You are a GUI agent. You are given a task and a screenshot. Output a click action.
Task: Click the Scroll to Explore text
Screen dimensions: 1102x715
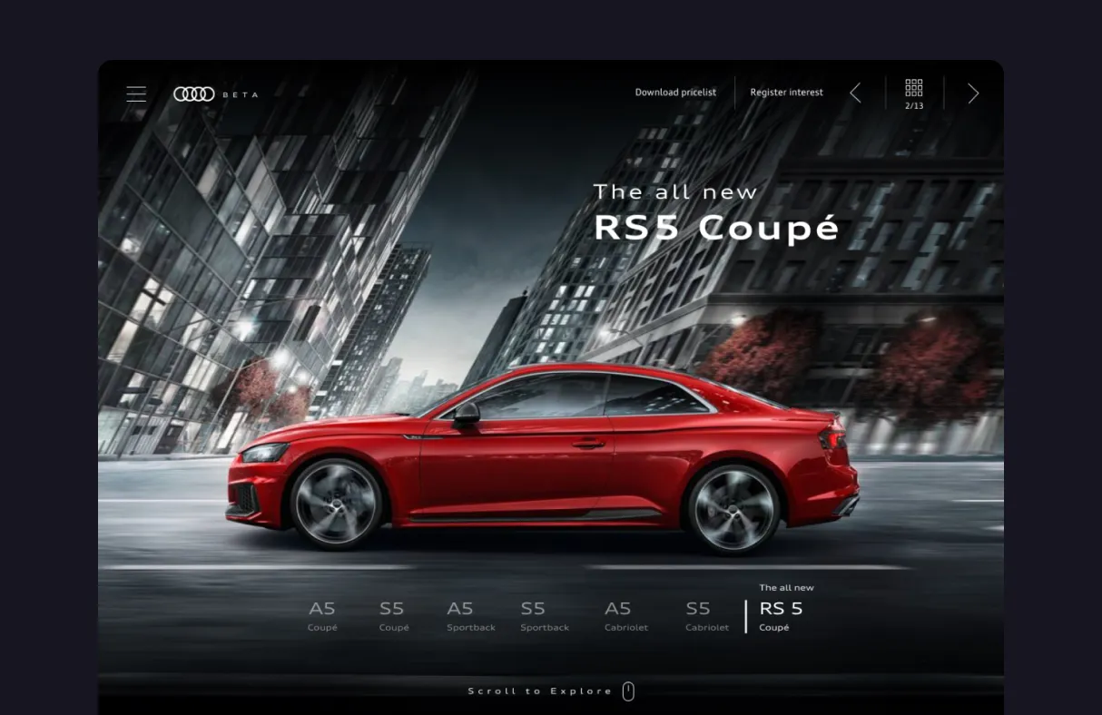click(540, 691)
